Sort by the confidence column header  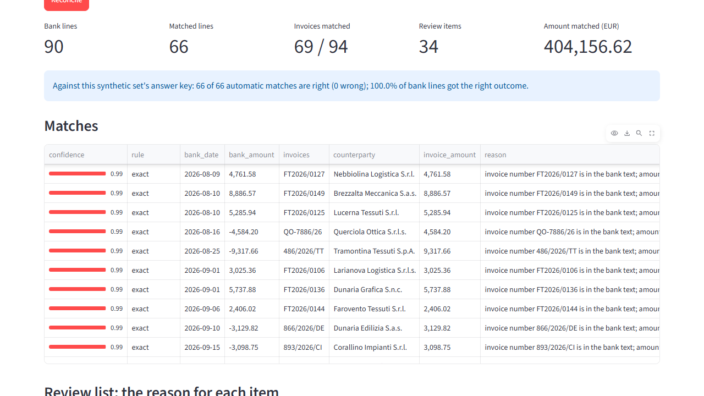pyautogui.click(x=86, y=155)
